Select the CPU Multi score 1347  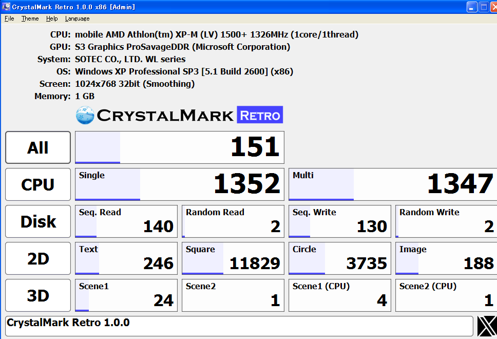[x=393, y=184]
